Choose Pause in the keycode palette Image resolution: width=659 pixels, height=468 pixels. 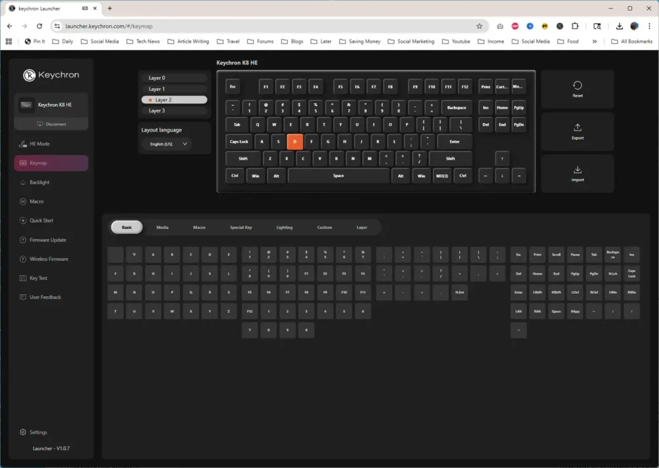575,255
